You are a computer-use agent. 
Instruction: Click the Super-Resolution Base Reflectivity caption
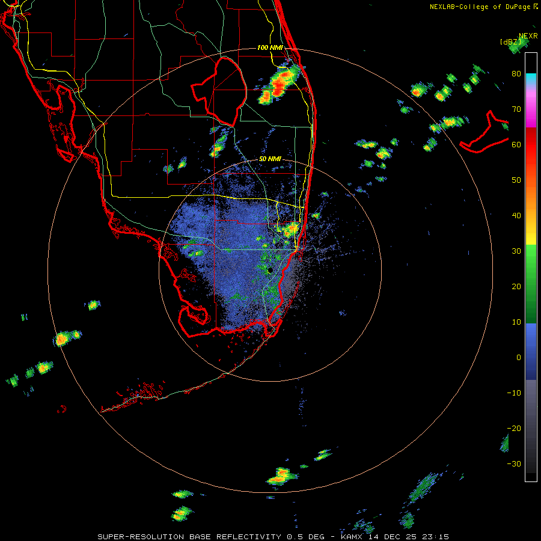(273, 537)
